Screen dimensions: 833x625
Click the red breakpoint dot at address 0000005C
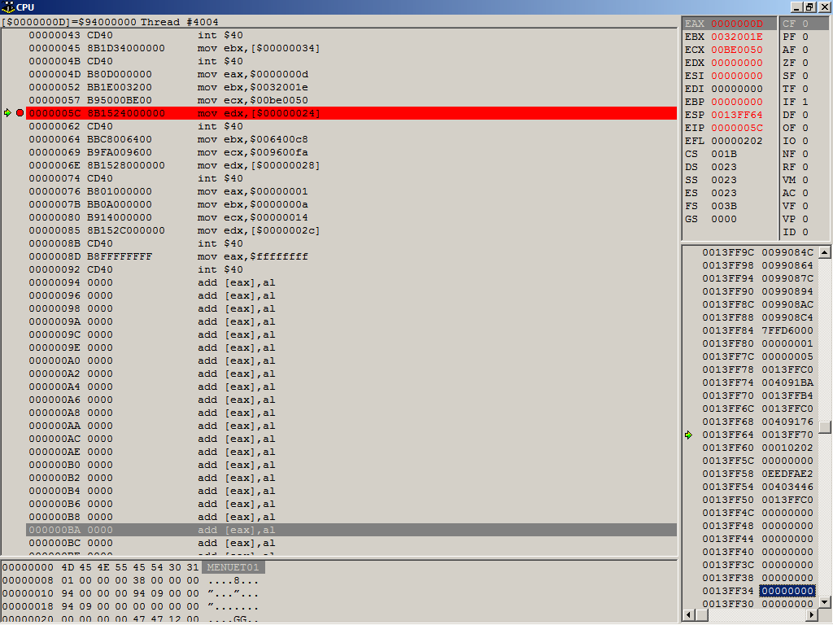pyautogui.click(x=20, y=113)
